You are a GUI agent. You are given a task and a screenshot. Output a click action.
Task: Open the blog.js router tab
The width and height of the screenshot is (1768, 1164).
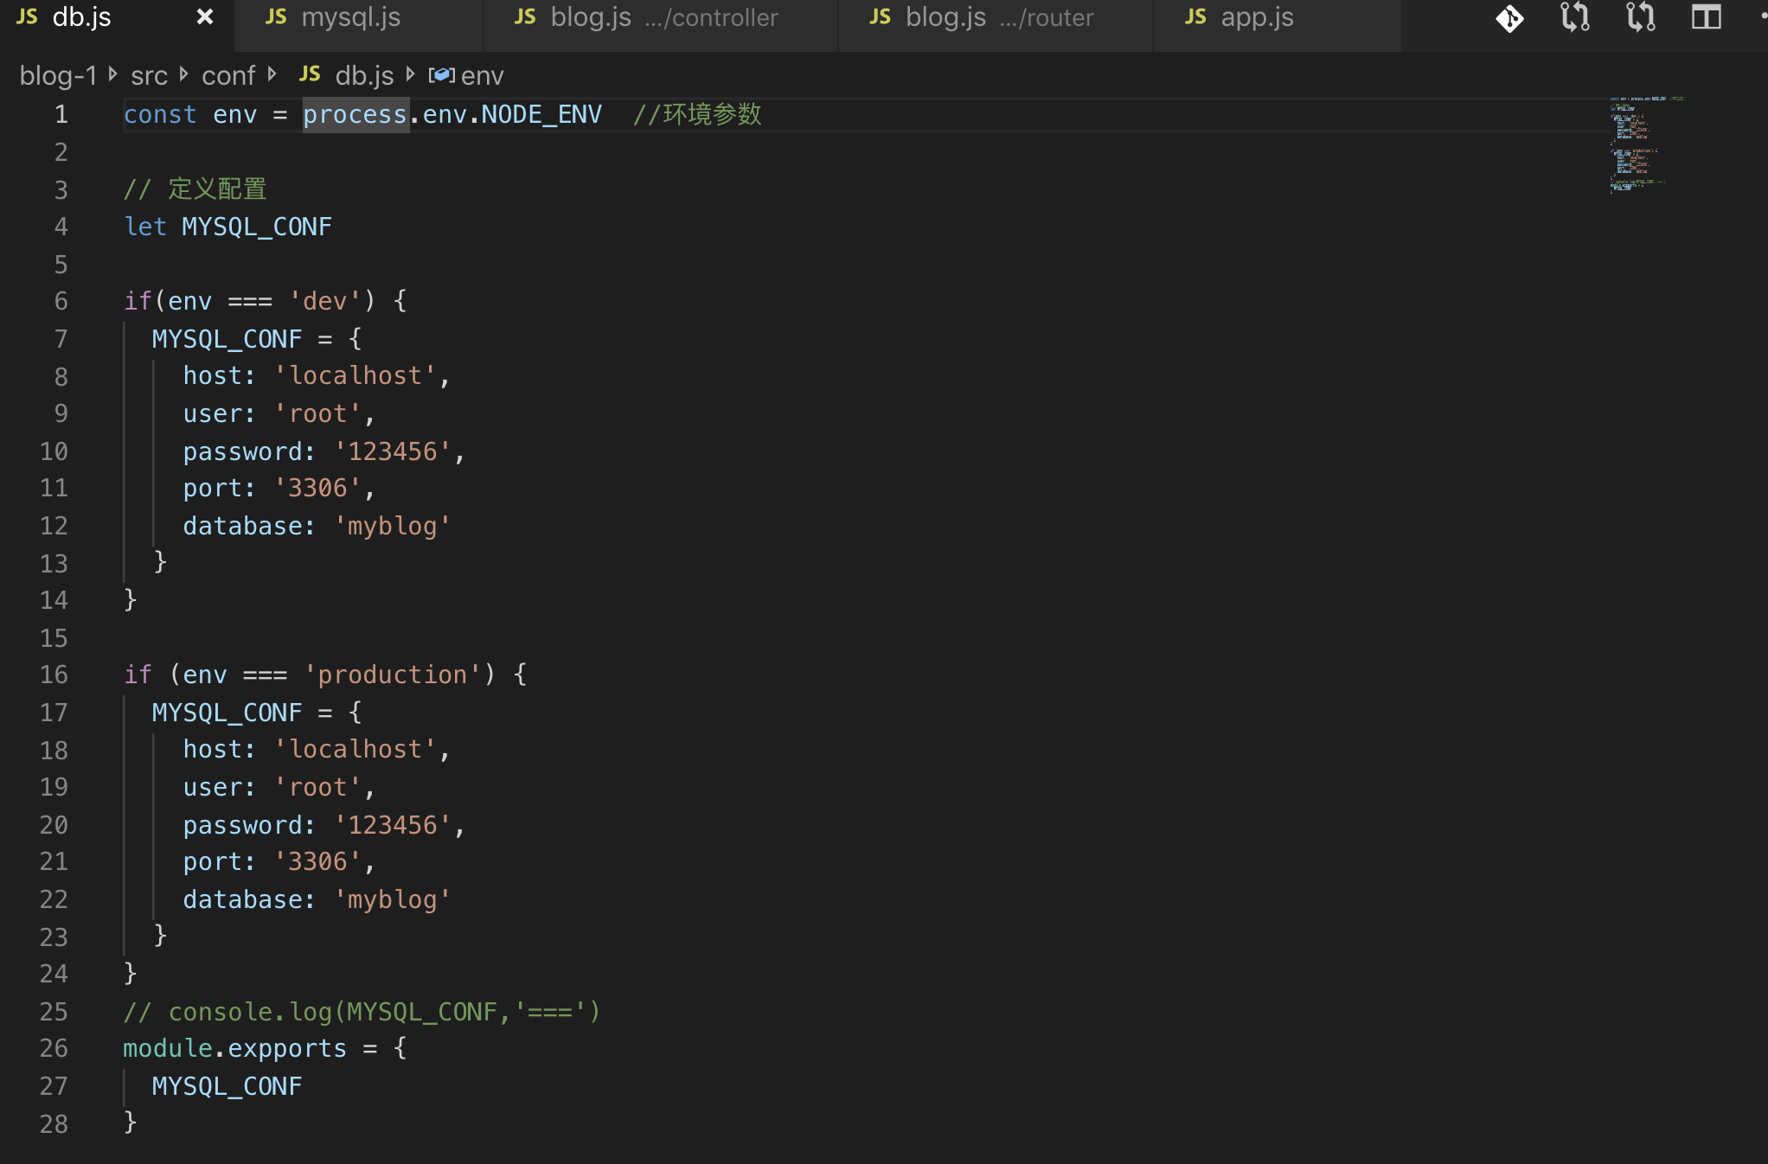pos(996,19)
